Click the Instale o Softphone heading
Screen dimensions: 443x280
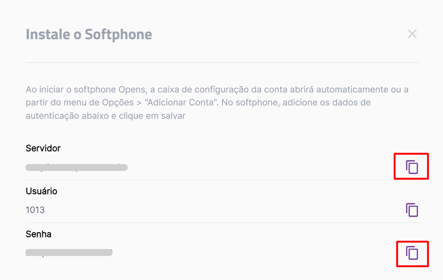point(89,35)
